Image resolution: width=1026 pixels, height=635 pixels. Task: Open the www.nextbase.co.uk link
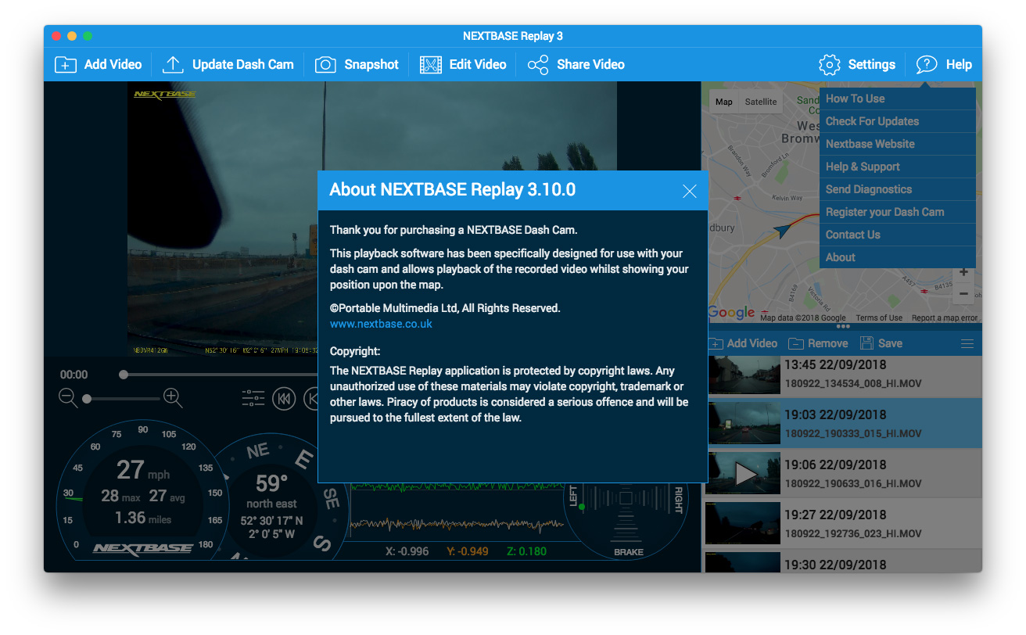click(381, 324)
